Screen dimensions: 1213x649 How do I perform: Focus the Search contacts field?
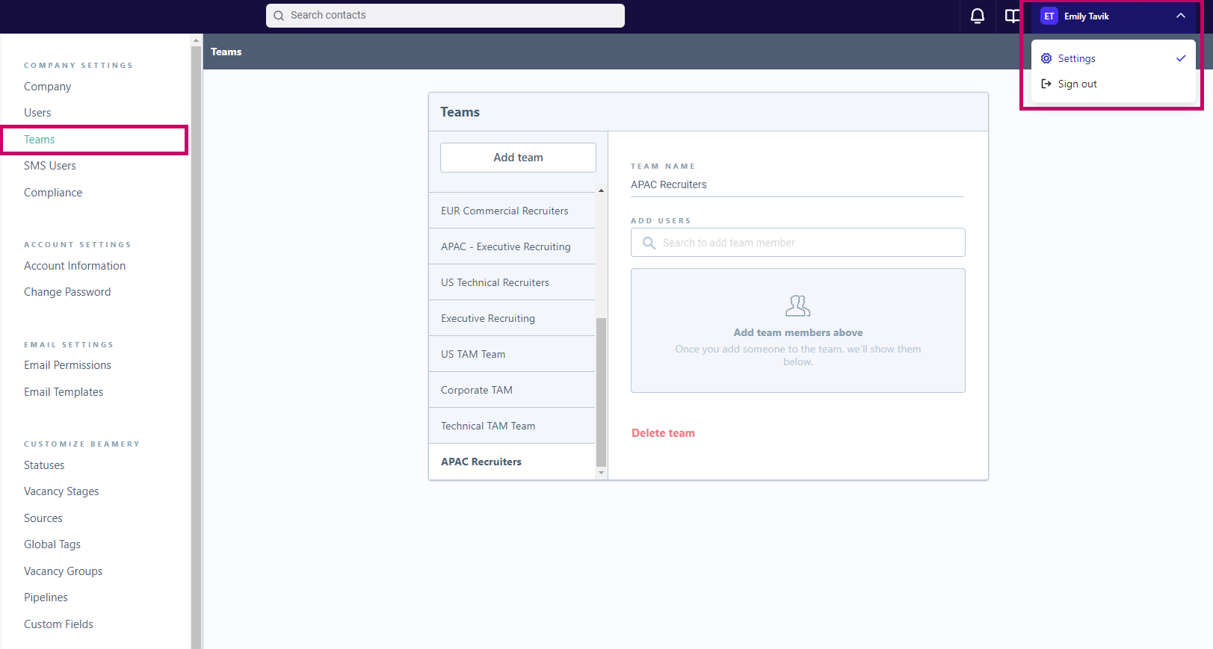coord(445,16)
